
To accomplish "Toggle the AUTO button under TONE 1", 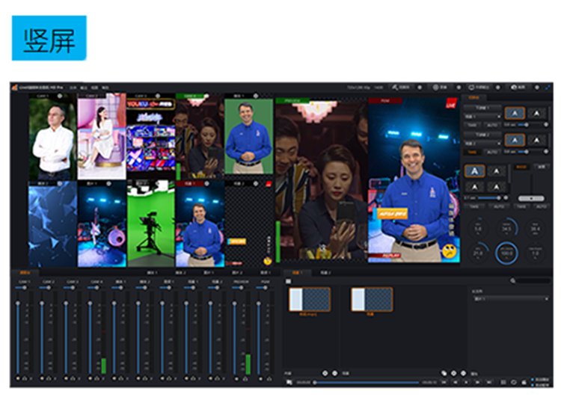I will point(492,125).
